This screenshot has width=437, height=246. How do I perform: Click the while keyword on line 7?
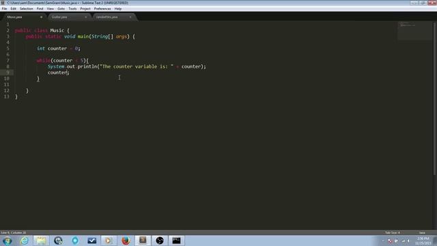pos(43,61)
